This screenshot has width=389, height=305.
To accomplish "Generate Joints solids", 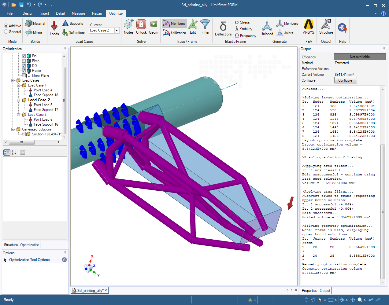I will [x=285, y=33].
